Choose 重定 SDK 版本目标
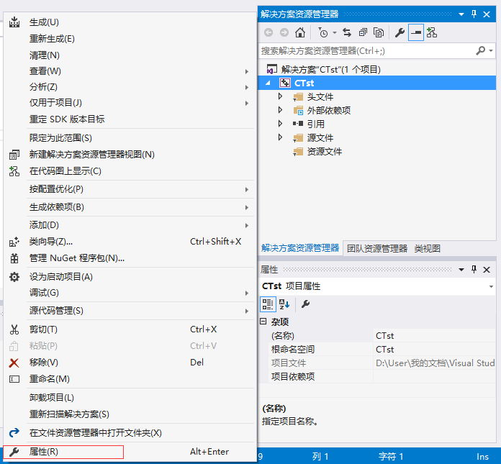Viewport: 501px width, 464px height. (x=130, y=119)
